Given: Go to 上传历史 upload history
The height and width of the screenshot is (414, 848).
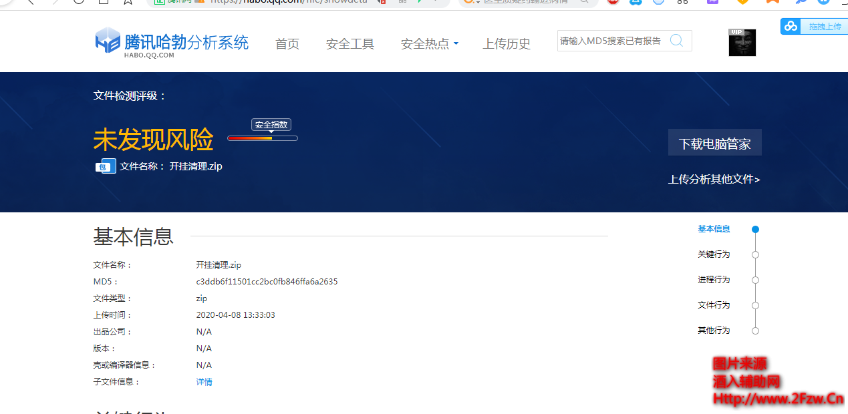Looking at the screenshot, I should (x=507, y=44).
